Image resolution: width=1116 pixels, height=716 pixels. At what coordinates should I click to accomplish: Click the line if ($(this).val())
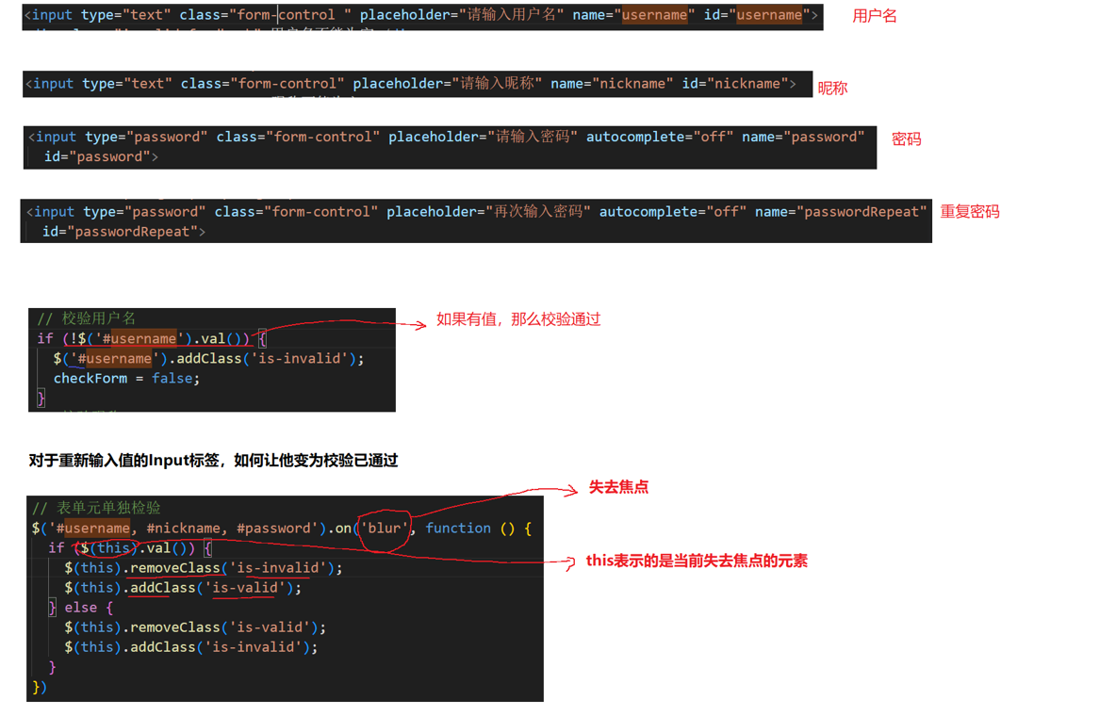pos(129,548)
